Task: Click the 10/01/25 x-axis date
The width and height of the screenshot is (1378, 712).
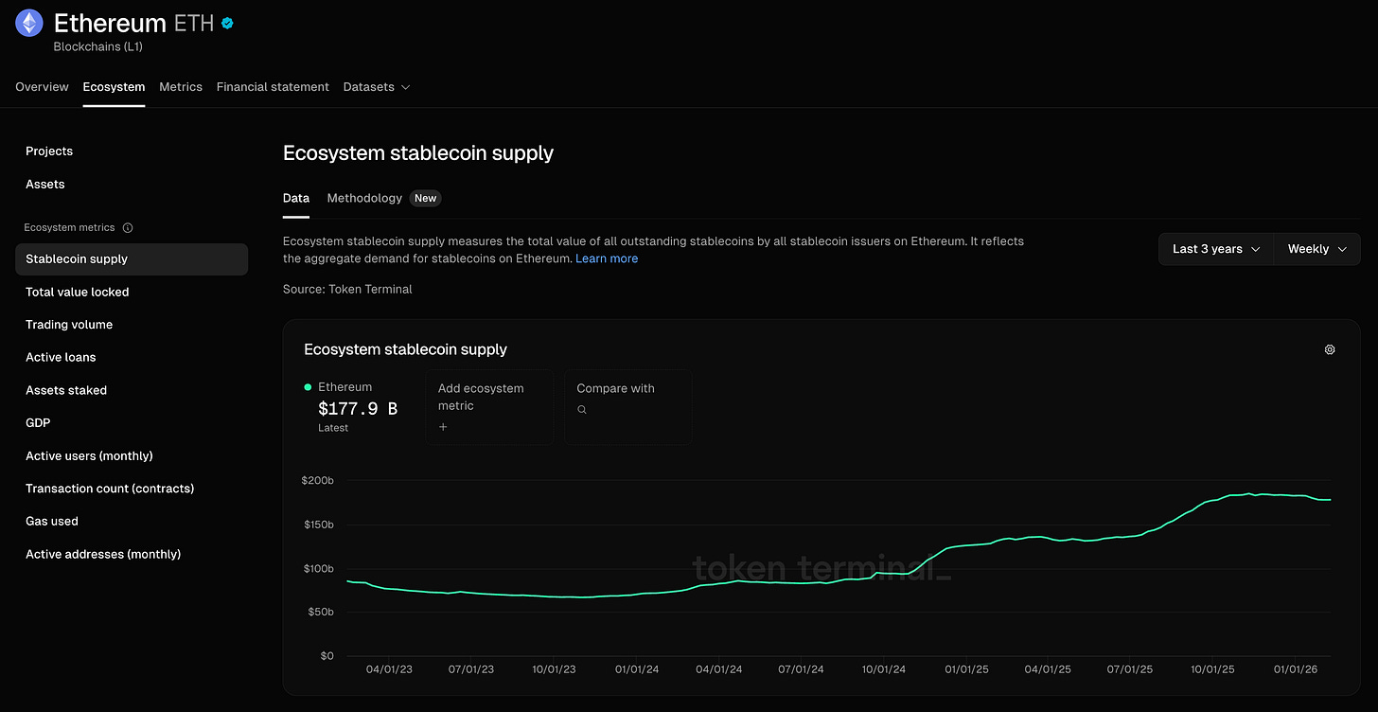Action: click(x=1212, y=669)
